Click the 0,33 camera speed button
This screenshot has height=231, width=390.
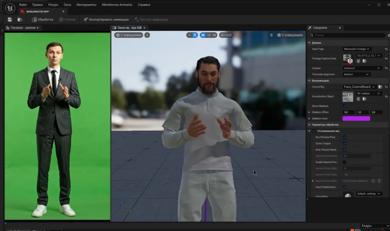[226, 35]
